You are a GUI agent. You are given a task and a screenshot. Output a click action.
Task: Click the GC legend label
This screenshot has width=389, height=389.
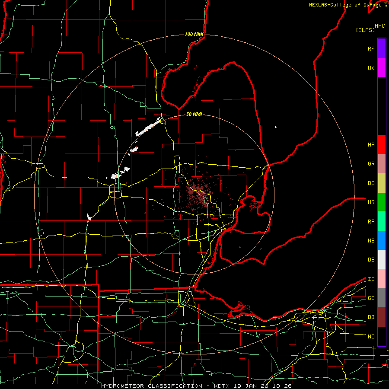coord(371,298)
